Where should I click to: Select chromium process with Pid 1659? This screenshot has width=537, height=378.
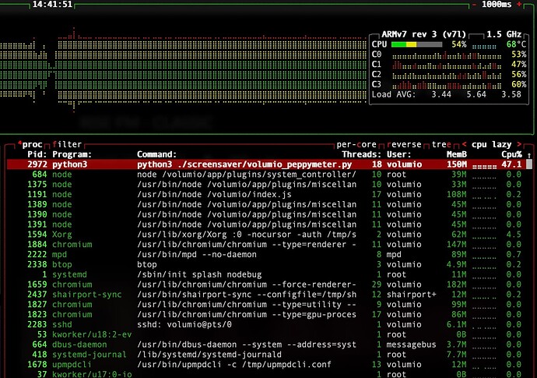click(x=266, y=284)
